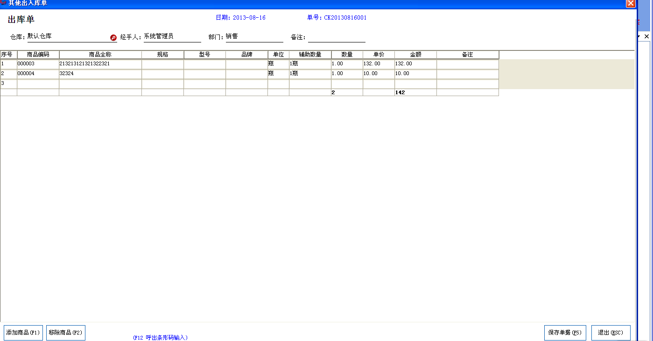Viewport: 653px width, 341px height.
Task: Close the background panel with X button
Action: 646,36
